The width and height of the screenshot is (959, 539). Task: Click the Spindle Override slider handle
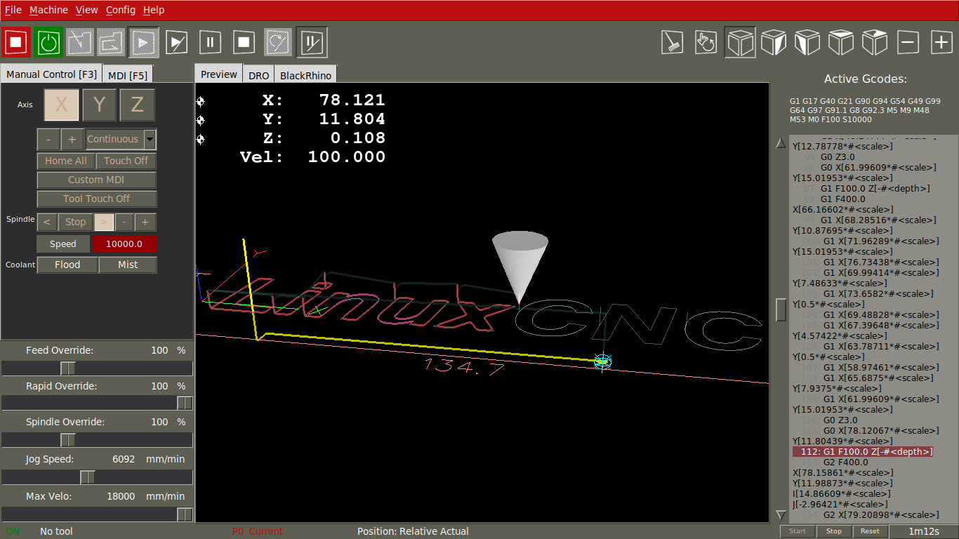point(68,440)
